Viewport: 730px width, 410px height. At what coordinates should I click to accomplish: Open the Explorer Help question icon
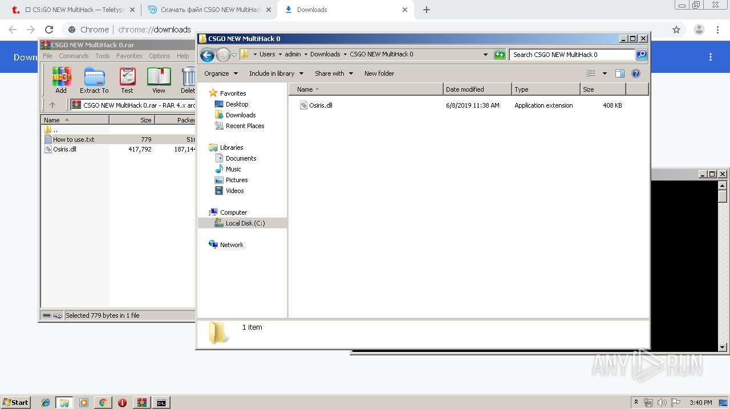point(636,73)
